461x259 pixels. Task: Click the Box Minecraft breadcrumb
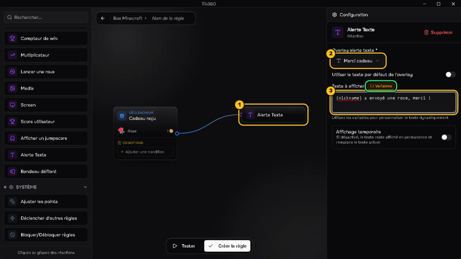[x=128, y=18]
